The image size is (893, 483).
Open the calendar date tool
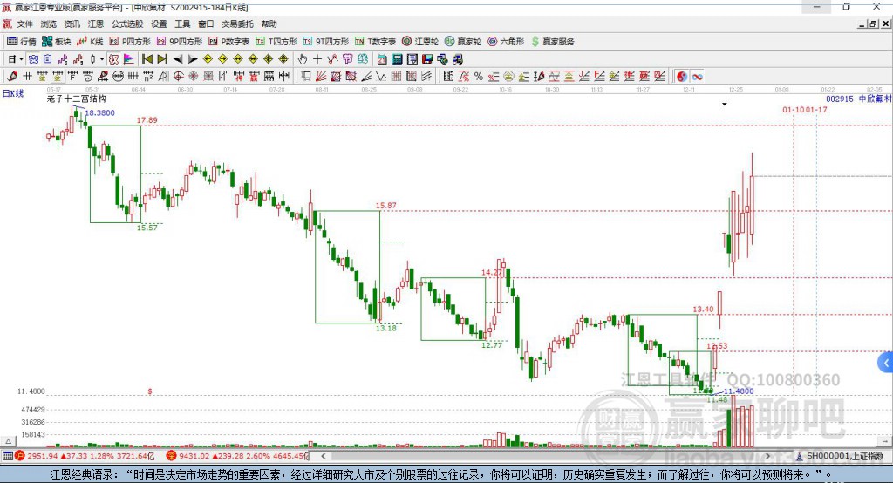tap(382, 59)
